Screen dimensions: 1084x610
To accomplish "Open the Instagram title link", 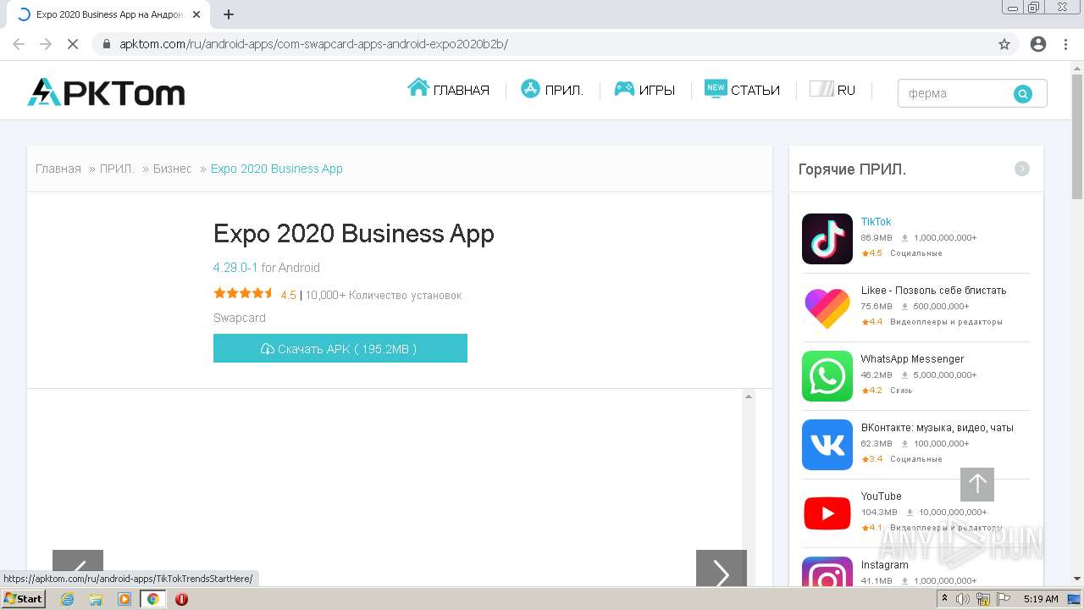I will point(884,565).
